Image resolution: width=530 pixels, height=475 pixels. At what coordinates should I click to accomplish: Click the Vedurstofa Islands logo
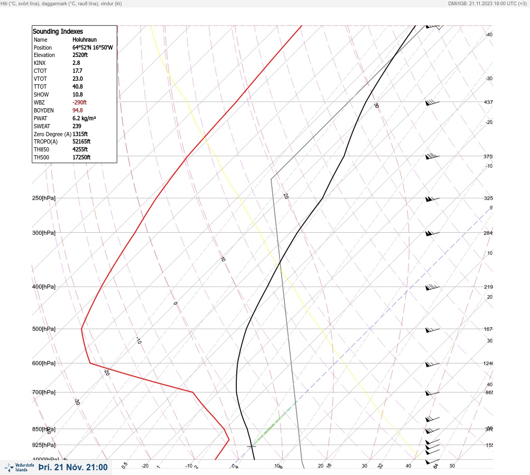19,468
